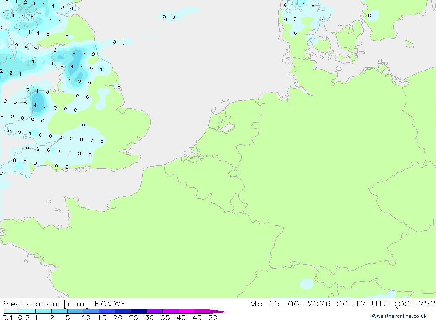This screenshot has height=320, width=436.
Task: Open the weatheronline.co.uk copyright link
Action: (399, 316)
